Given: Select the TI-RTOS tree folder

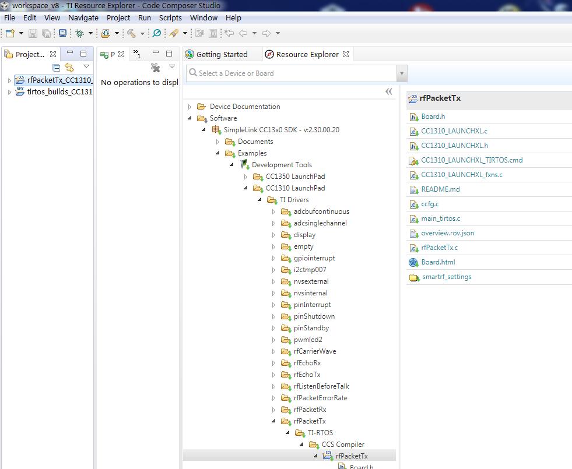Looking at the screenshot, I should coord(320,433).
